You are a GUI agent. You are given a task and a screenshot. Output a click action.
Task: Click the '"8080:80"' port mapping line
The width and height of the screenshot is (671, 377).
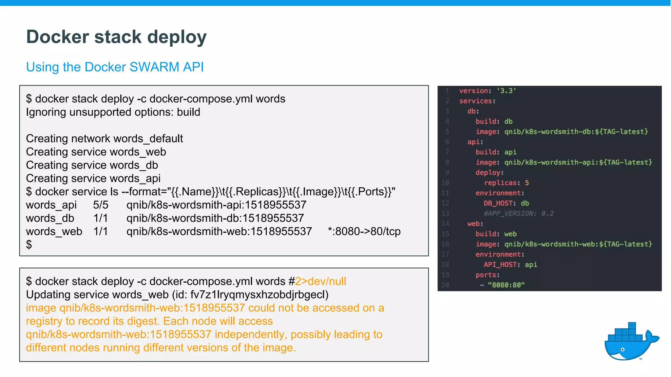click(x=502, y=285)
